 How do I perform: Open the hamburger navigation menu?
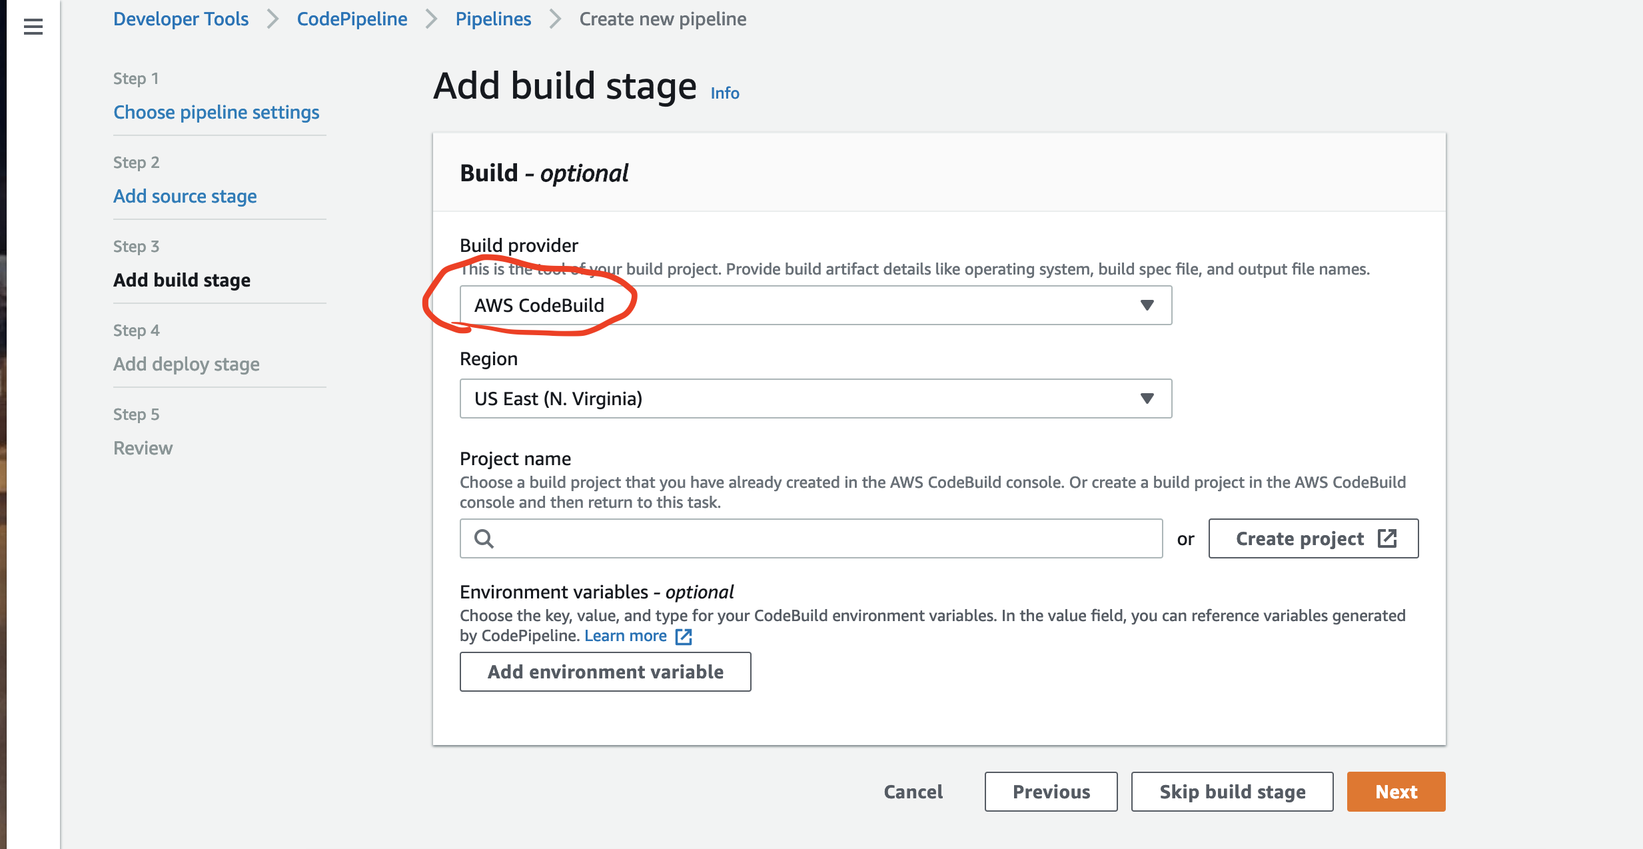(33, 27)
